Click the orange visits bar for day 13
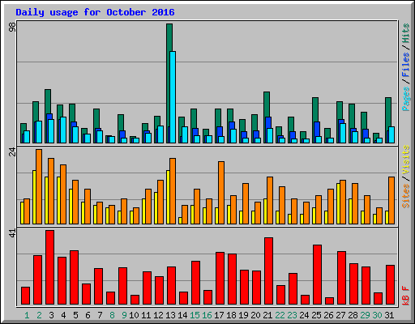This screenshot has height=324, width=415. coord(173,191)
